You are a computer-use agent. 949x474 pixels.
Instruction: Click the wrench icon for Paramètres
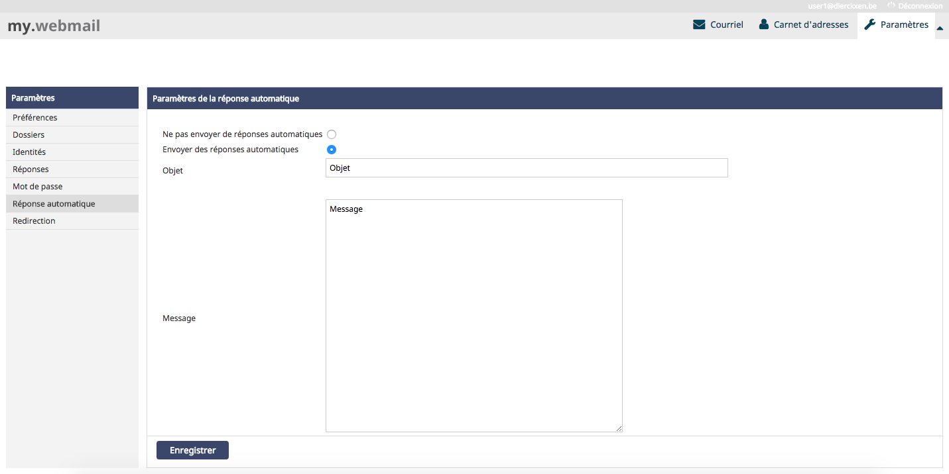click(x=870, y=25)
